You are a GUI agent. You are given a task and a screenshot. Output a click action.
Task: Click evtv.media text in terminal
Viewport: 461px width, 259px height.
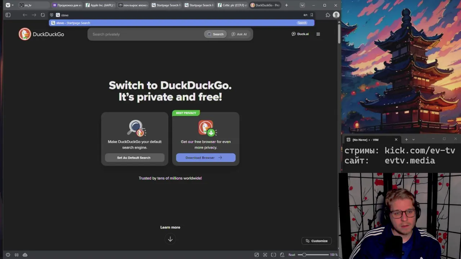(410, 161)
